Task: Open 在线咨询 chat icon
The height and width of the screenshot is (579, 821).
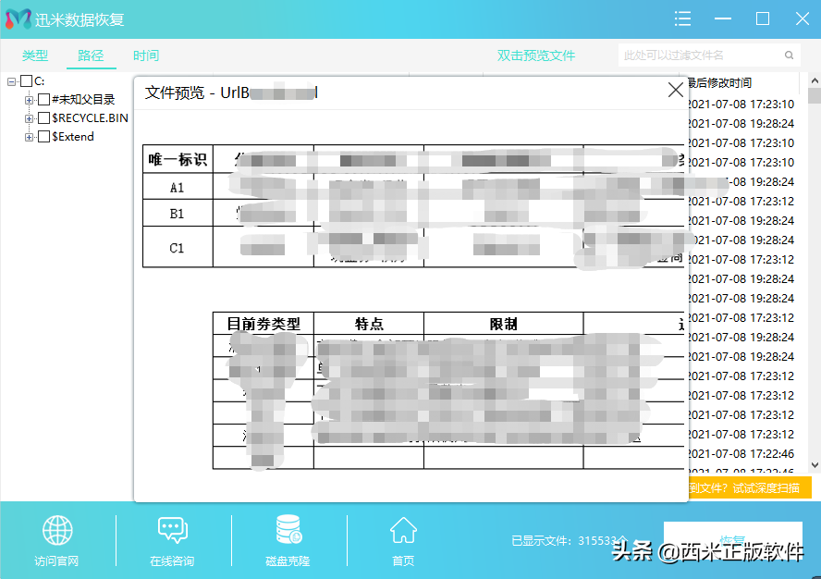Action: tap(172, 529)
